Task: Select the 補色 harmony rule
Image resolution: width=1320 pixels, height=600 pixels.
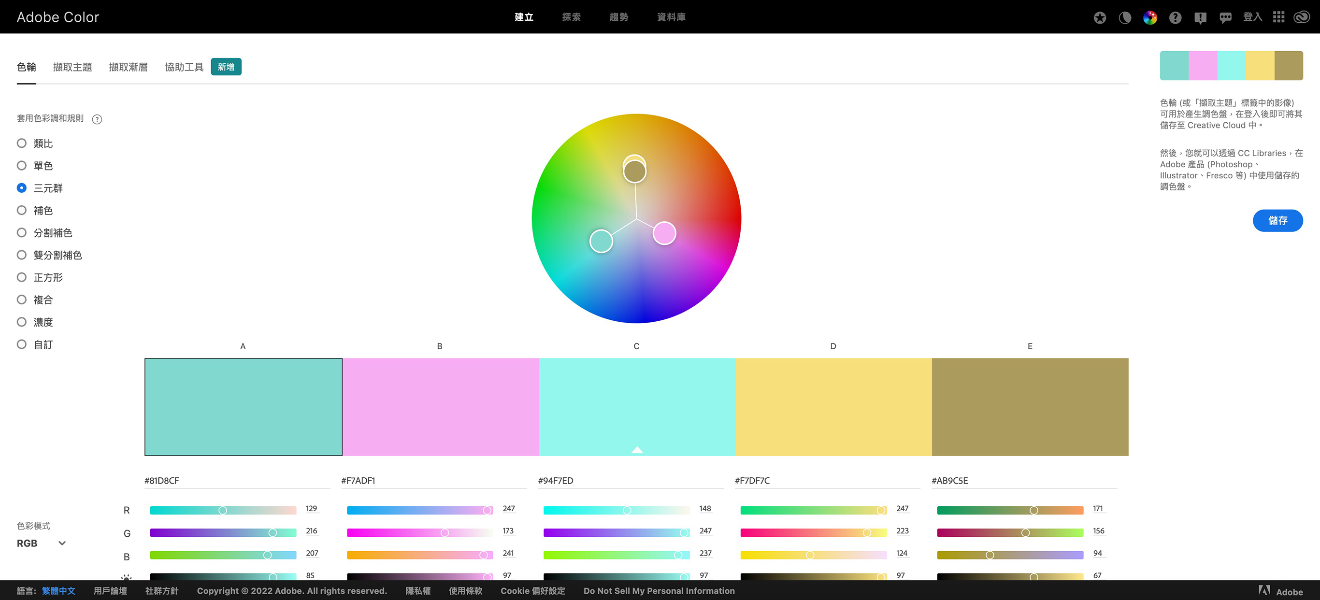Action: (22, 211)
